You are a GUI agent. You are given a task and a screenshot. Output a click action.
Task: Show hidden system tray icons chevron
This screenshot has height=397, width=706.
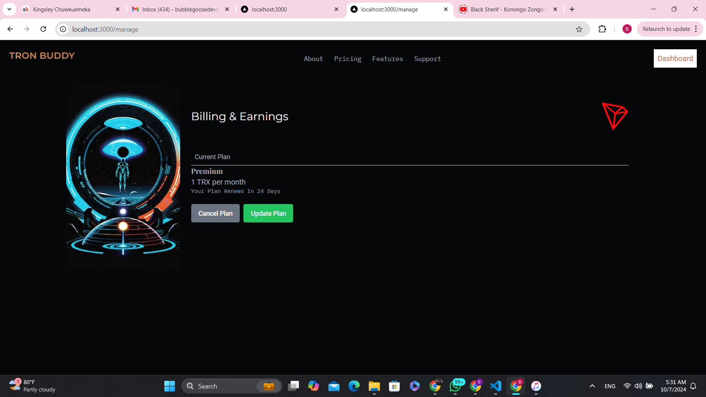tap(592, 386)
